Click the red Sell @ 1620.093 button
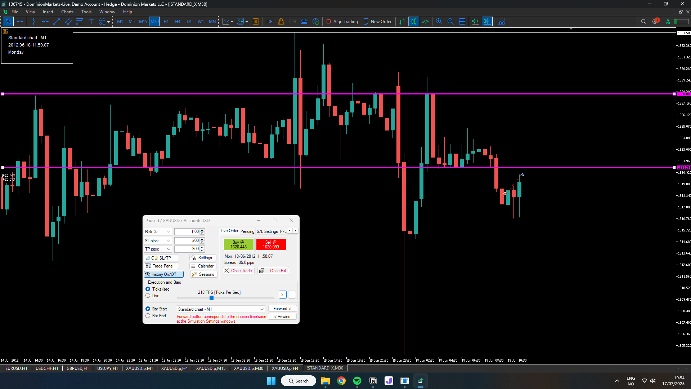 (x=271, y=244)
